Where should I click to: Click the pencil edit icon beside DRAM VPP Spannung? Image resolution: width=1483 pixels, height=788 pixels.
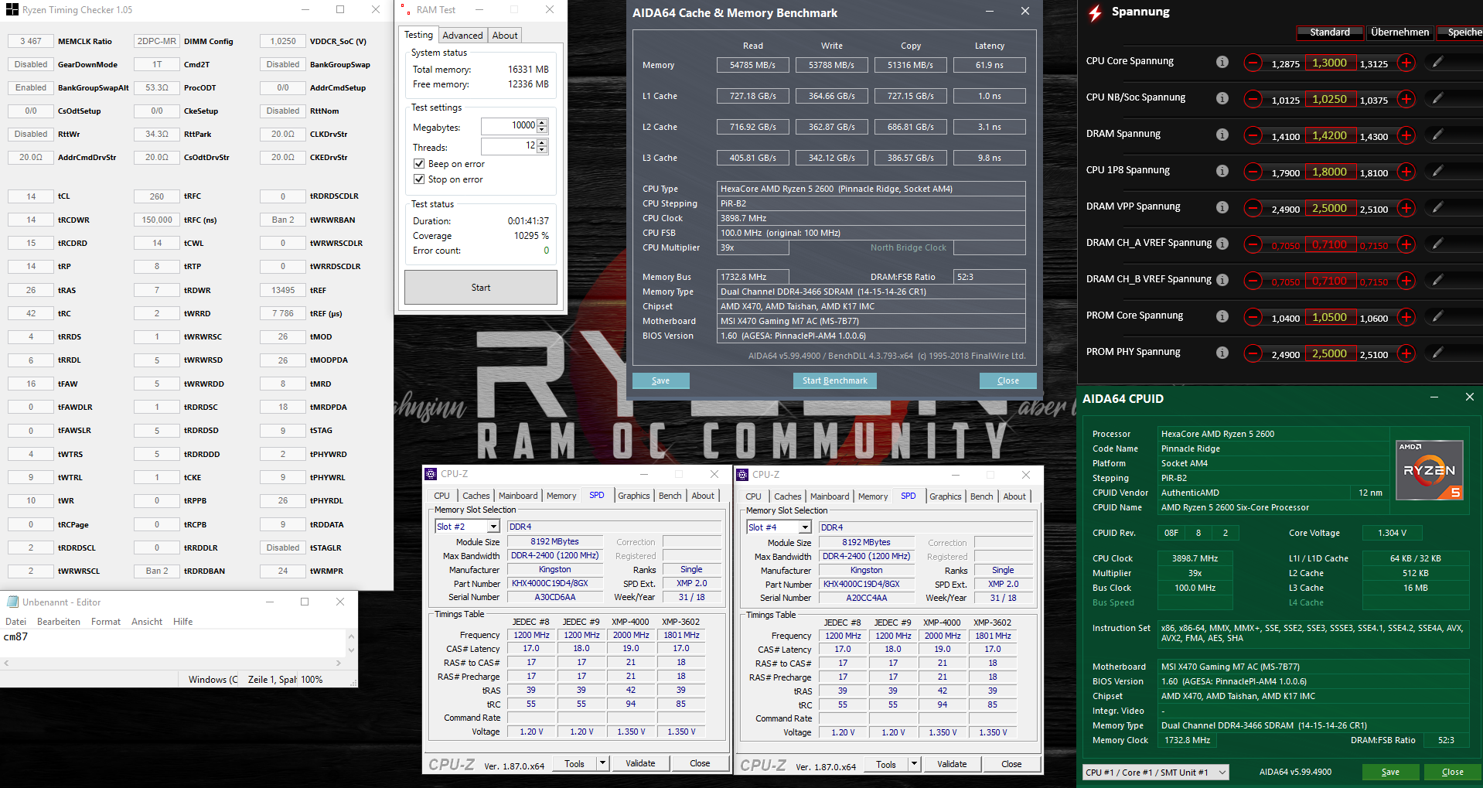coord(1438,208)
